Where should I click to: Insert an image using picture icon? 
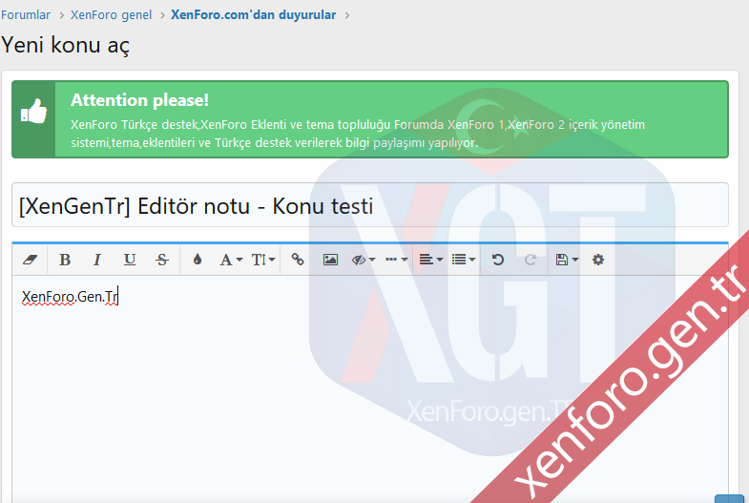point(330,260)
